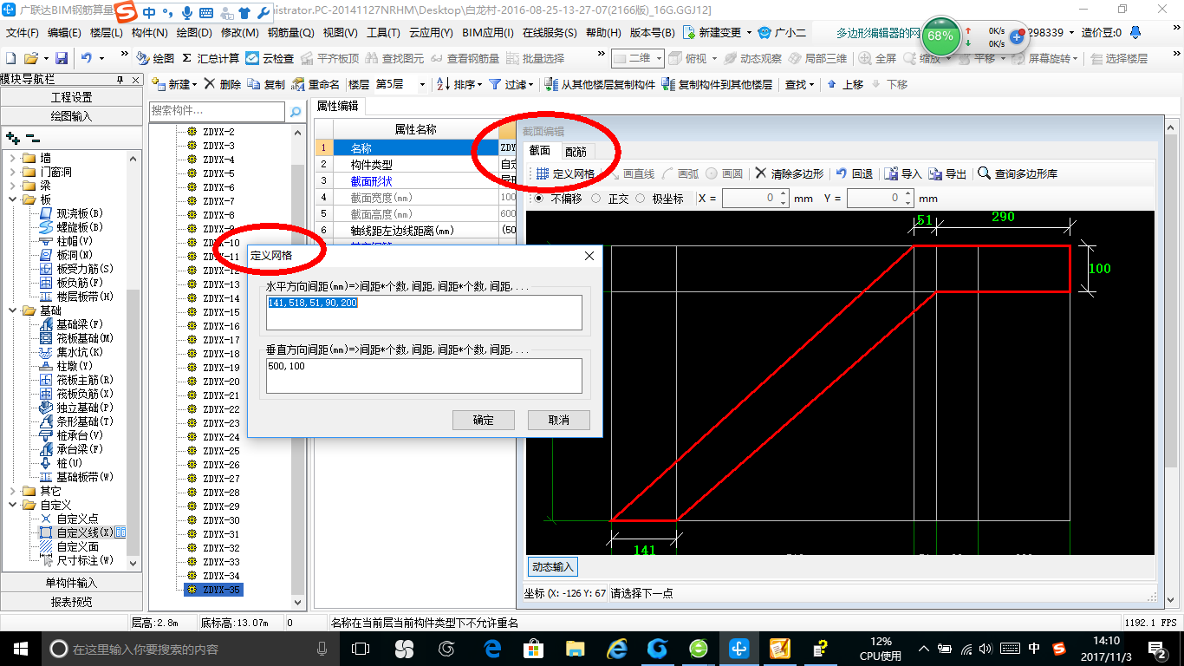The image size is (1184, 666).
Task: Expand the 梁 tree node
Action: tap(13, 186)
